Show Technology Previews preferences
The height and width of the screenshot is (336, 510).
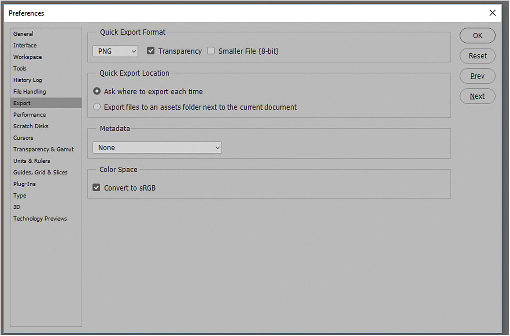click(x=40, y=218)
